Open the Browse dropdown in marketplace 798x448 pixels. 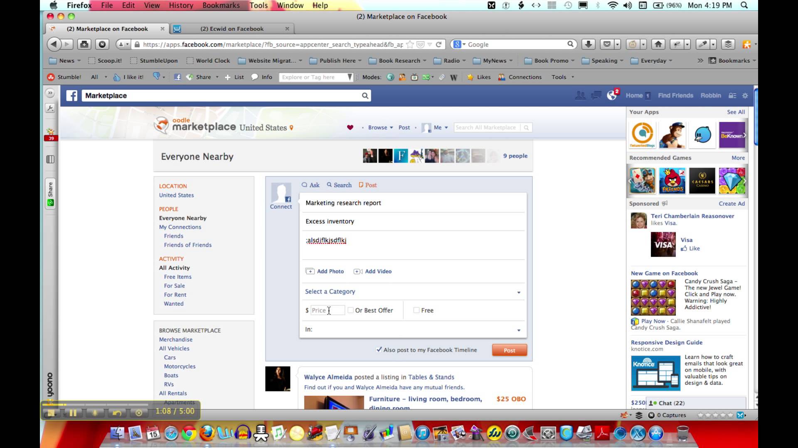coord(380,127)
